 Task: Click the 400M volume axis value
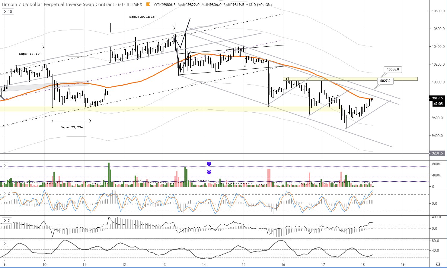coord(437,176)
